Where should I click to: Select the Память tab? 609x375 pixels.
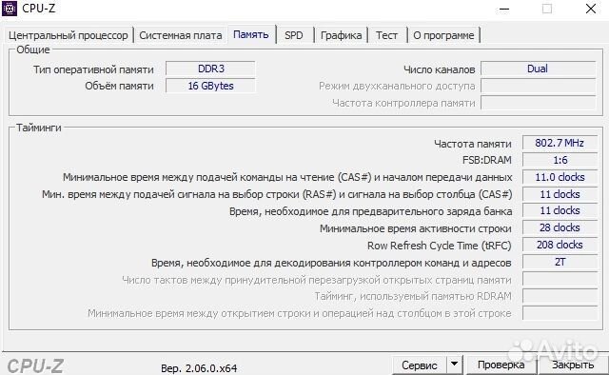click(x=251, y=34)
